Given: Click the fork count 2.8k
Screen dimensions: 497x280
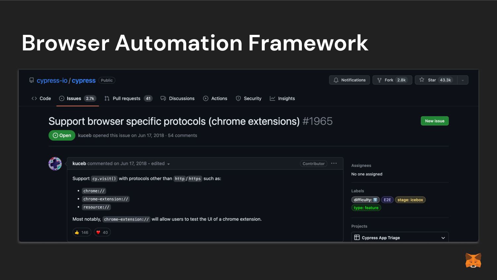Looking at the screenshot, I should point(402,80).
